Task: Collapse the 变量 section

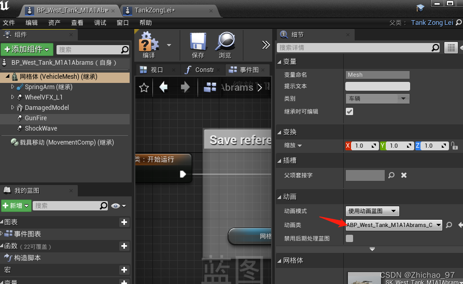Action: click(x=279, y=62)
